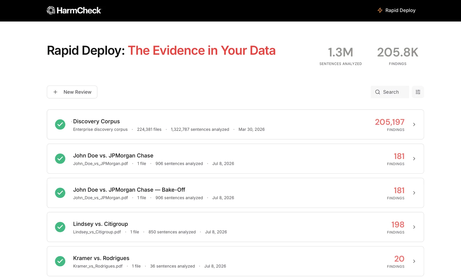Click Lindsey vs. Citigroup green checkmark
Viewport: 461px width, 279px height.
60,227
